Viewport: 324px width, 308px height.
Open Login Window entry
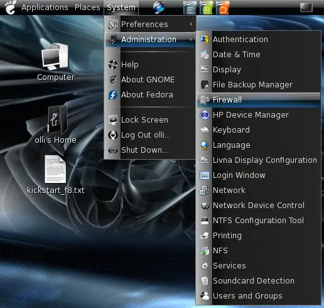click(259, 175)
